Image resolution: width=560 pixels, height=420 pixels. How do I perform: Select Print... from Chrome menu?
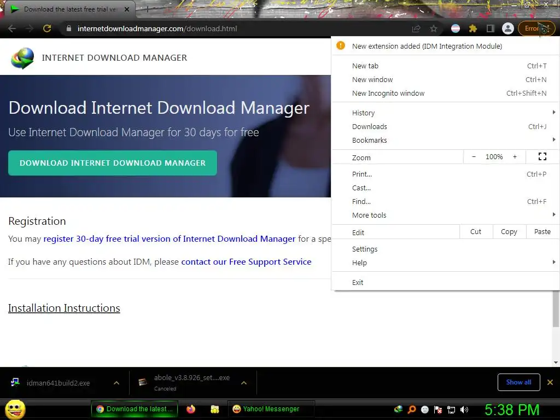pyautogui.click(x=445, y=174)
